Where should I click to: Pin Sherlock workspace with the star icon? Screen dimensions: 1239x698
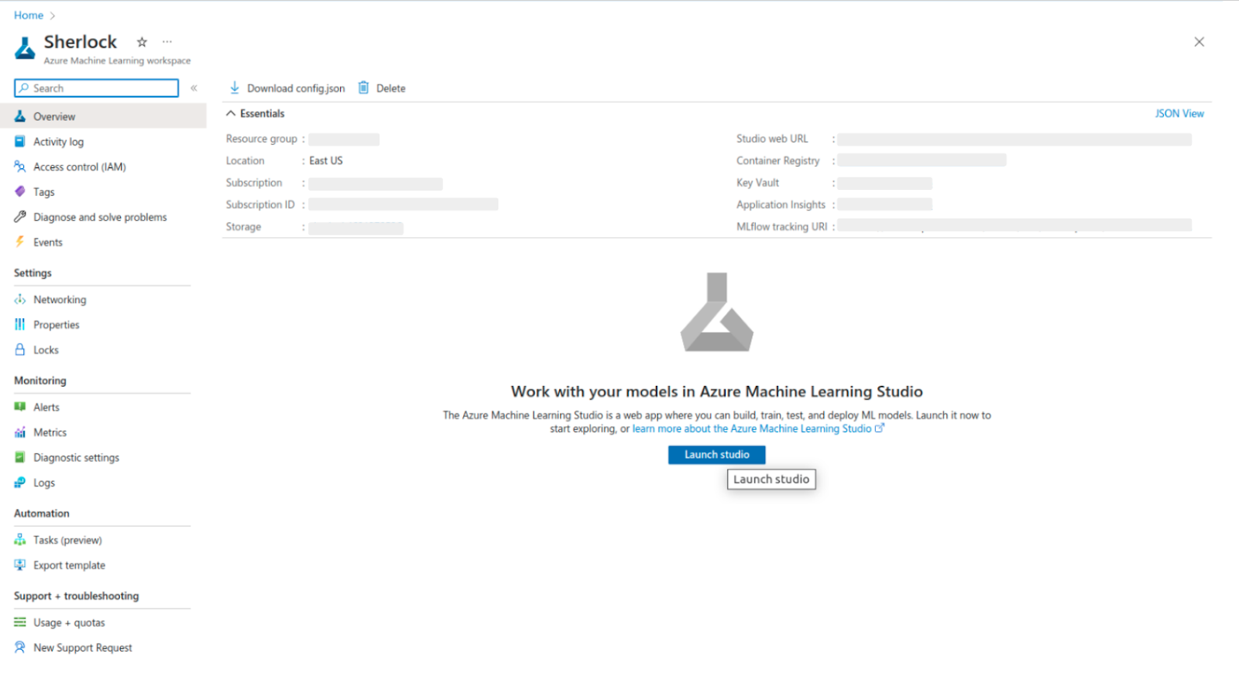pos(142,42)
